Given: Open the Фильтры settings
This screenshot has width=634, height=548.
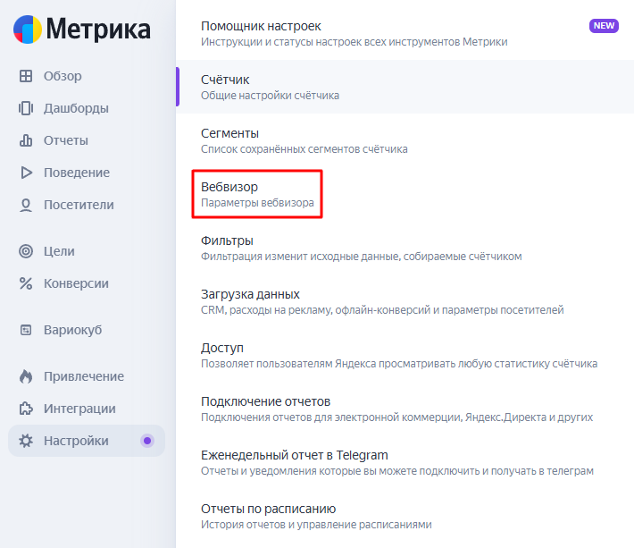Looking at the screenshot, I should (405, 248).
